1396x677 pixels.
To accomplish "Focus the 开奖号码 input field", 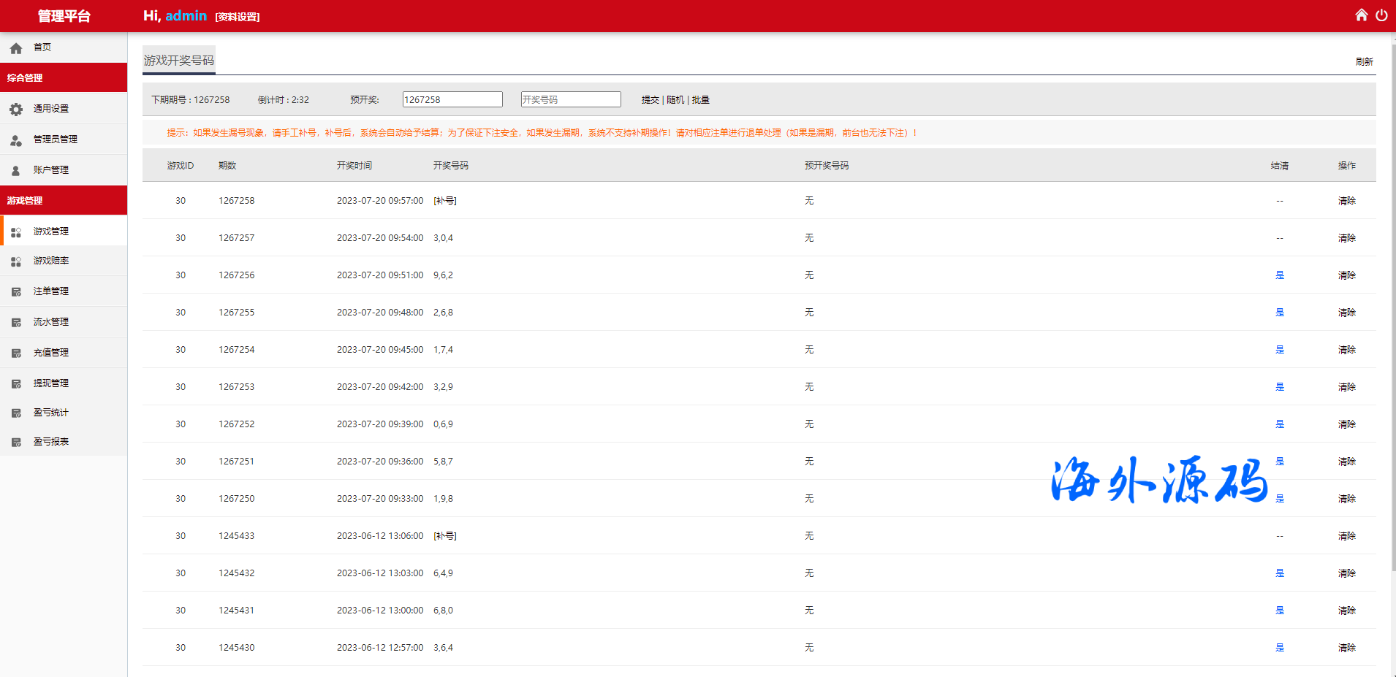I will coord(571,100).
